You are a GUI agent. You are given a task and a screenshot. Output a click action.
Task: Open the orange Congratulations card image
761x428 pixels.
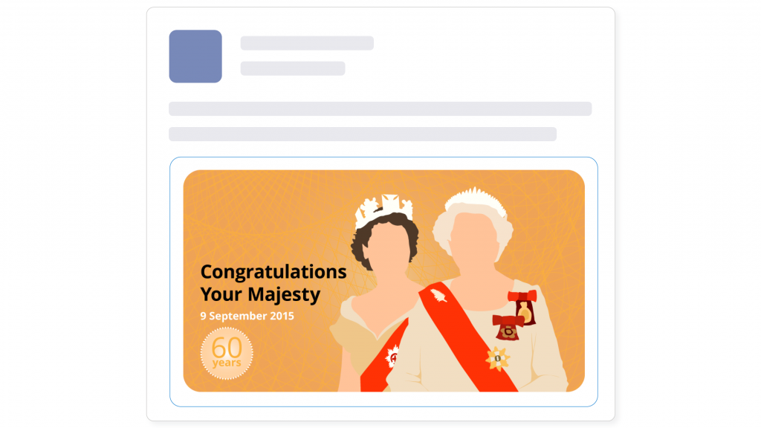pos(383,281)
